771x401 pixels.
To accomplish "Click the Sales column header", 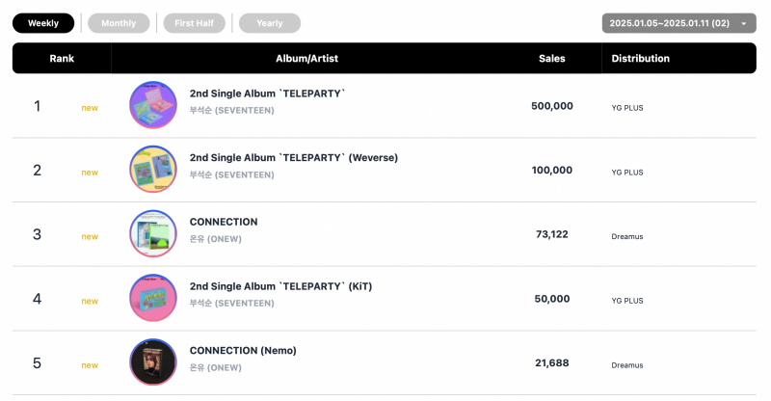I will point(551,58).
